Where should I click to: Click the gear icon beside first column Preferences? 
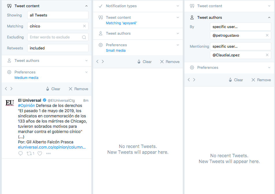pos(9,72)
